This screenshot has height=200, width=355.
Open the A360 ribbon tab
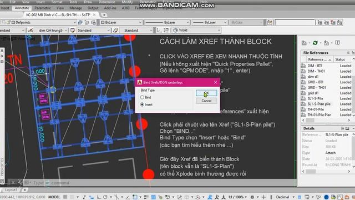click(x=125, y=8)
